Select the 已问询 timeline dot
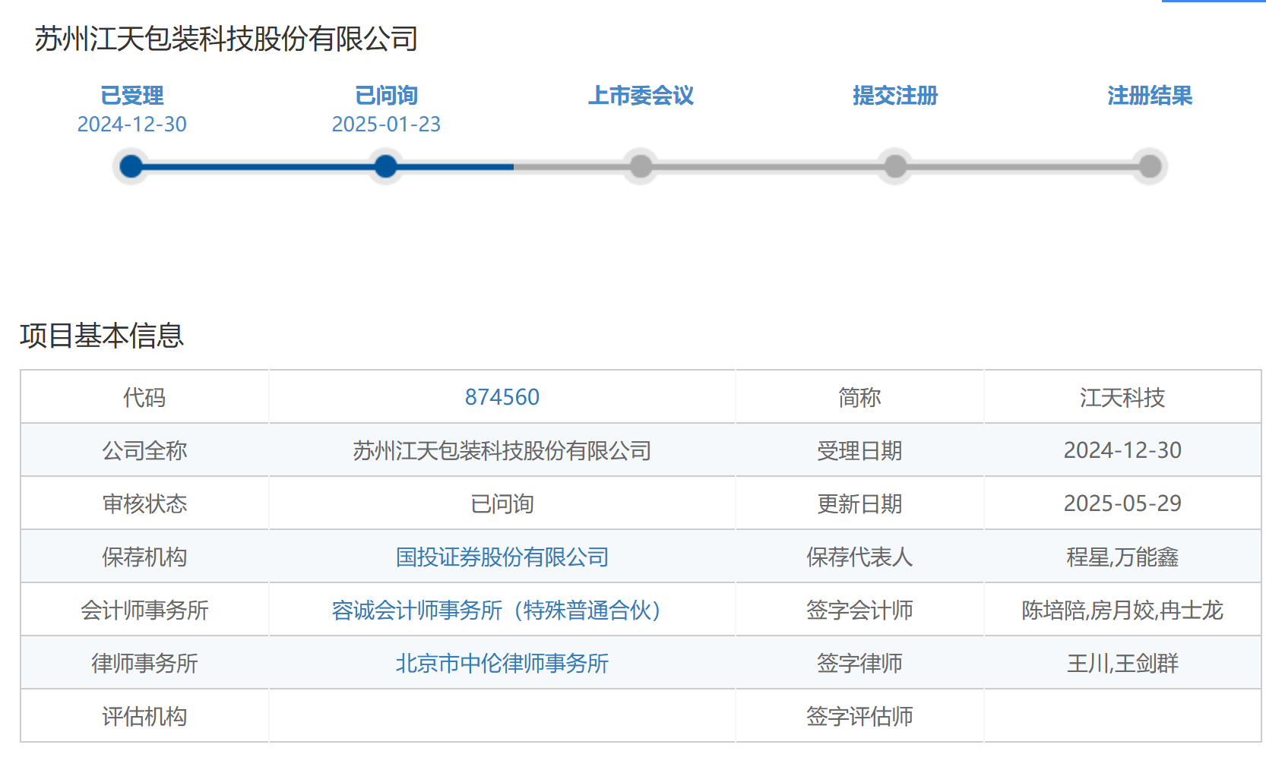1266x773 pixels. 386,166
